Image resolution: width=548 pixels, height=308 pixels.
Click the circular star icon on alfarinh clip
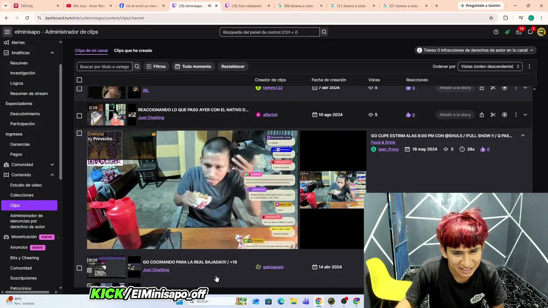504,115
